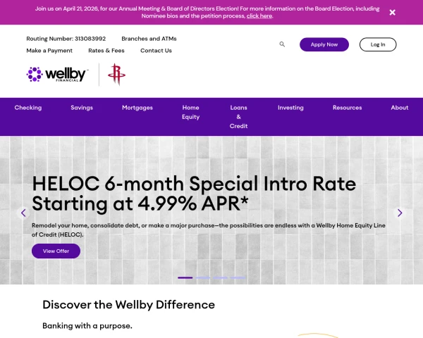Open the Savings menu item
This screenshot has height=338, width=423.
[x=82, y=108]
